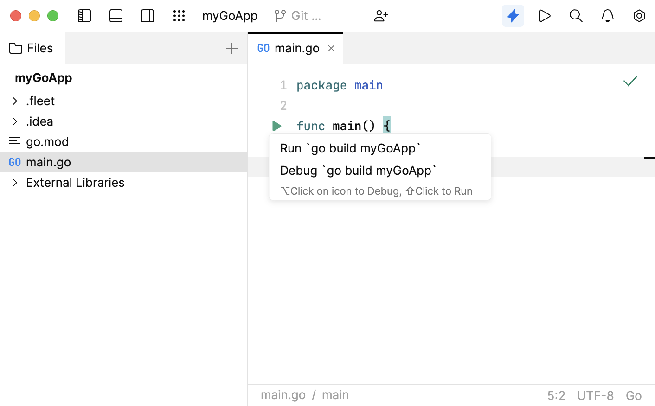This screenshot has width=655, height=406.
Task: Enable Smart Mode with the lightning icon
Action: 513,15
